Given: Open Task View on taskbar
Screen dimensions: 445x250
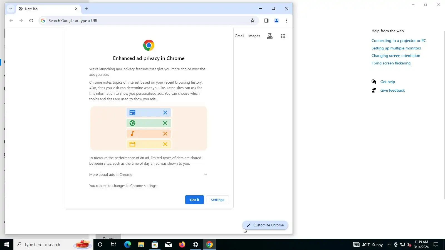Looking at the screenshot, I should (x=113, y=244).
